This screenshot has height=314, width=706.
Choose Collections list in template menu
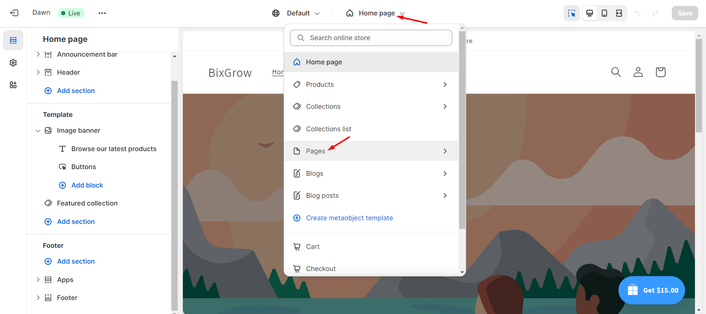click(329, 129)
